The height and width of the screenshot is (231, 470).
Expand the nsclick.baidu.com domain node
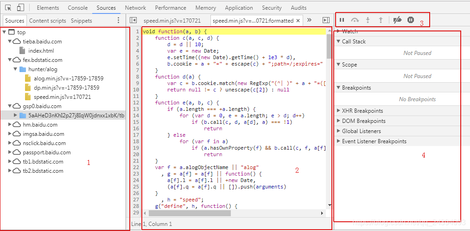[10, 143]
